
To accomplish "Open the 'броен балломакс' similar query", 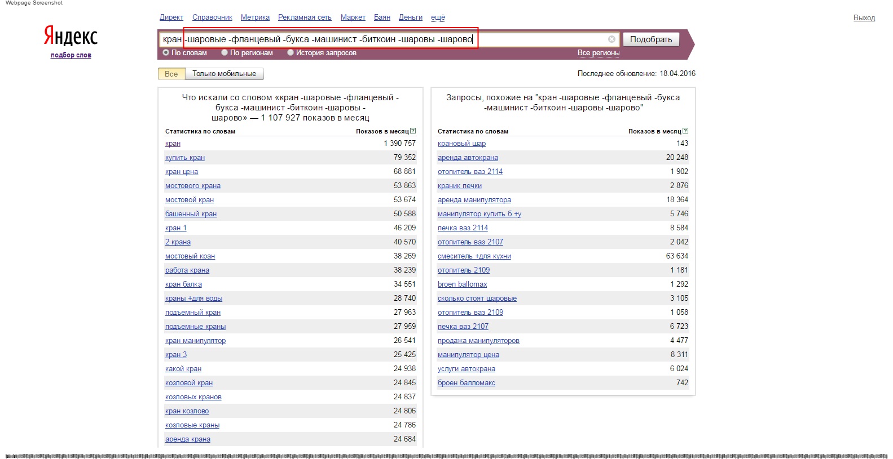I will 467,383.
